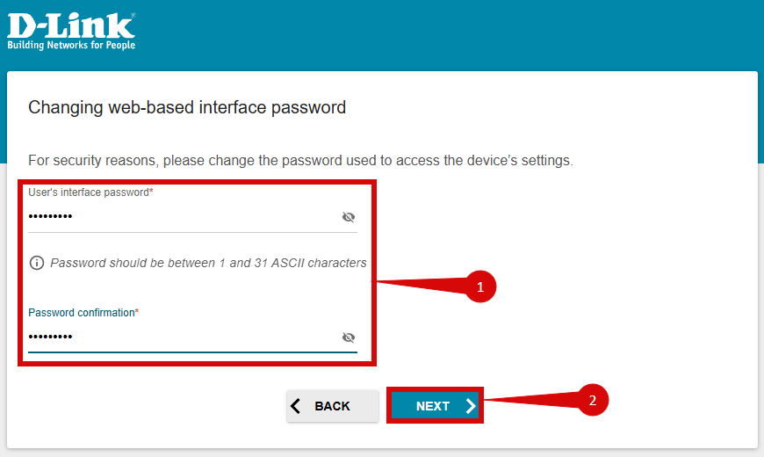The height and width of the screenshot is (457, 764).
Task: Reveal the password confirmation text
Action: point(349,337)
